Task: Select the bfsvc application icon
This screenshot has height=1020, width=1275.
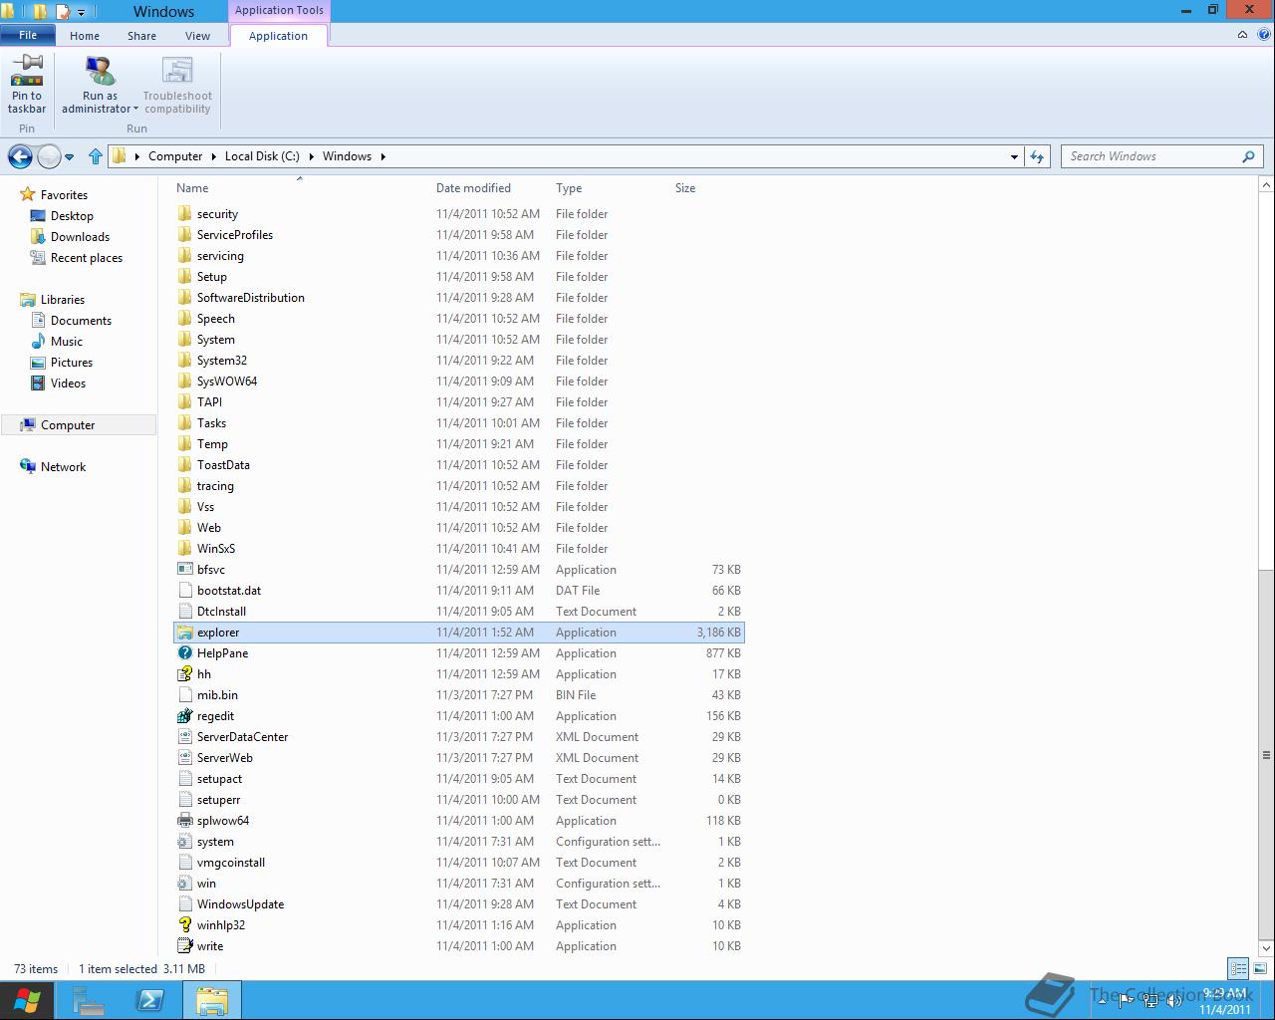Action: click(x=184, y=570)
